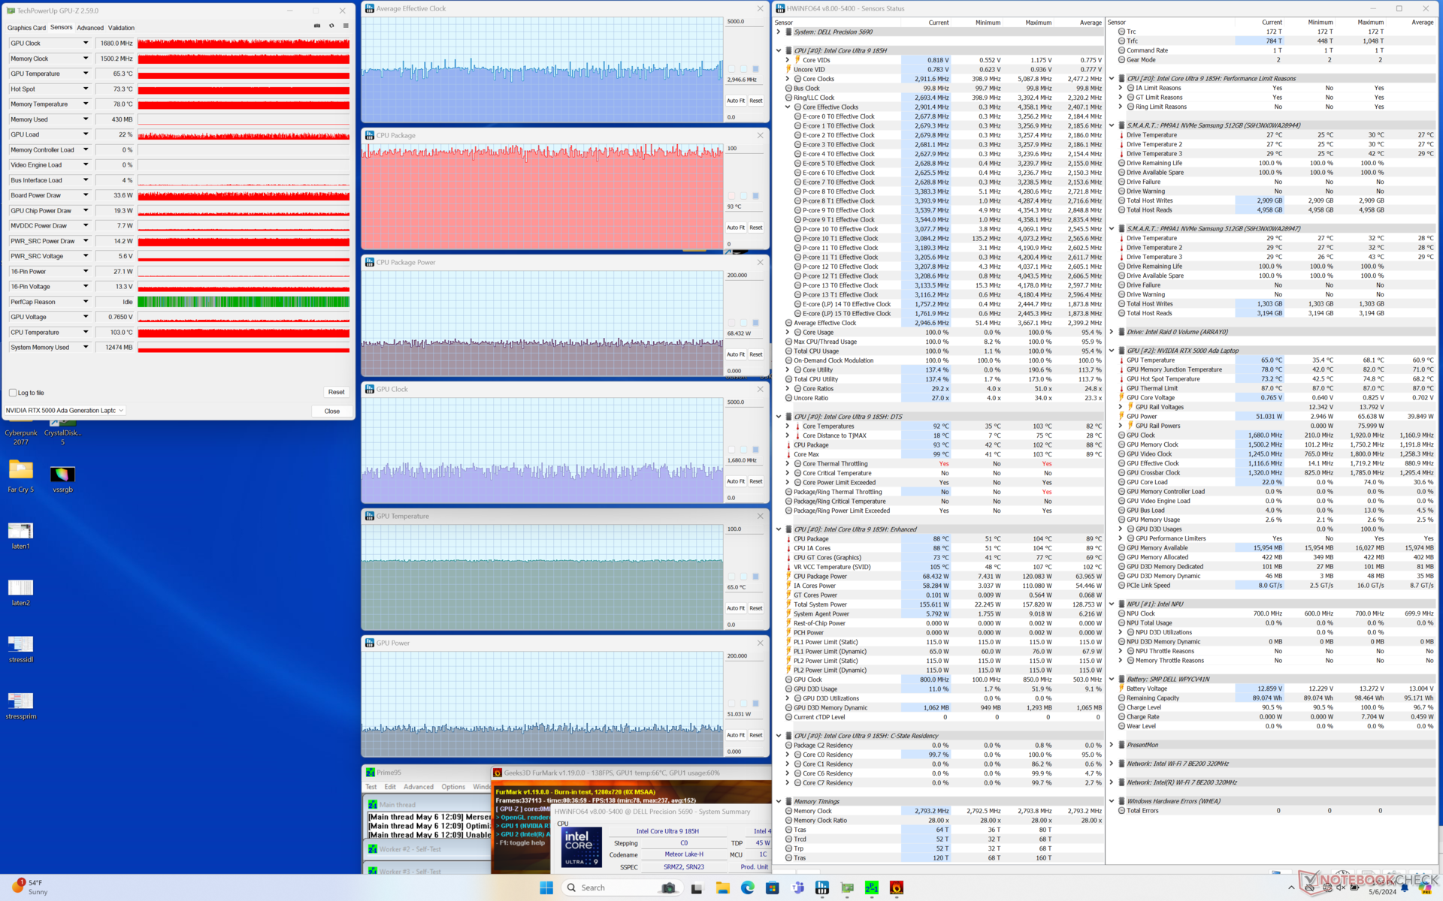Click the GPU-Z screenshot camera icon
Viewport: 1443px width, 901px height.
click(x=317, y=26)
